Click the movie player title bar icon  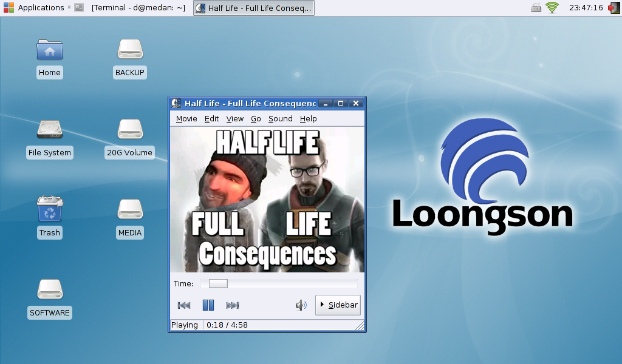(x=176, y=103)
